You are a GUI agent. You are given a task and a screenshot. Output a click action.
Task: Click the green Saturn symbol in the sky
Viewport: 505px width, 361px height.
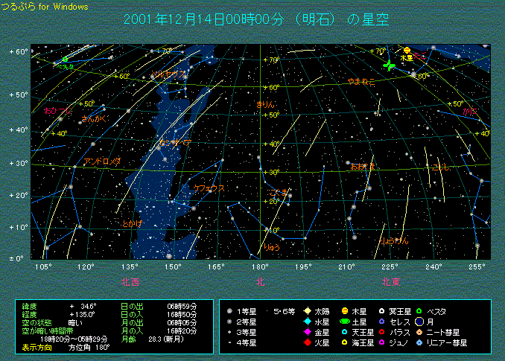click(388, 66)
